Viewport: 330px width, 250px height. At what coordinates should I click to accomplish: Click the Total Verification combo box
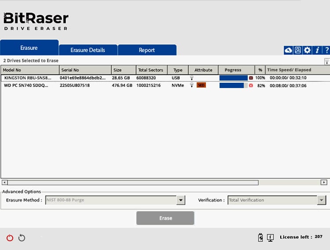point(277,200)
